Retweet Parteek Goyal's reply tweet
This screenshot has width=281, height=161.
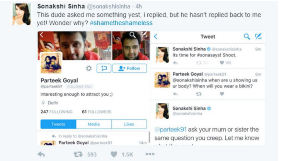pos(199,94)
